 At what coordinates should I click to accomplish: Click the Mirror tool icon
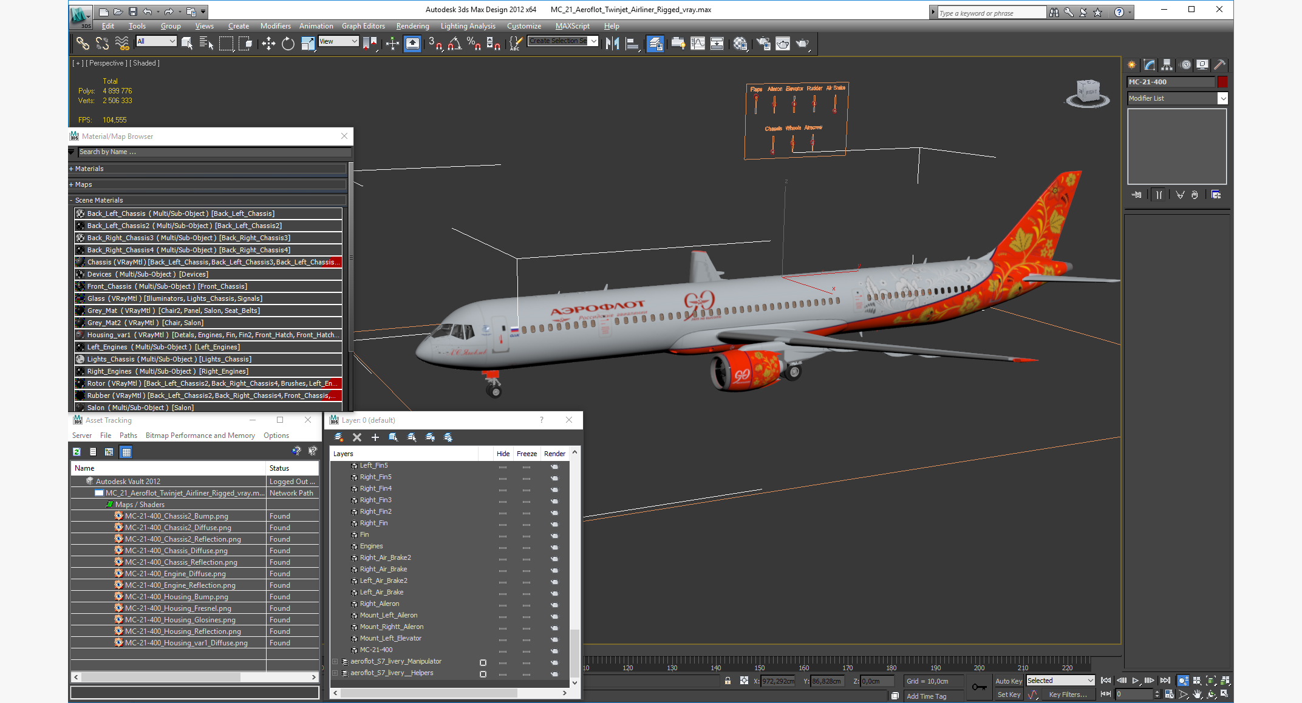point(612,43)
